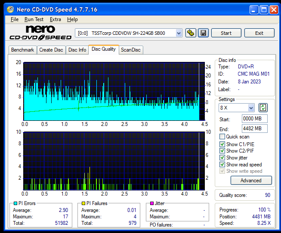Maximize the Nero window
This screenshot has width=281, height=233.
264,9
